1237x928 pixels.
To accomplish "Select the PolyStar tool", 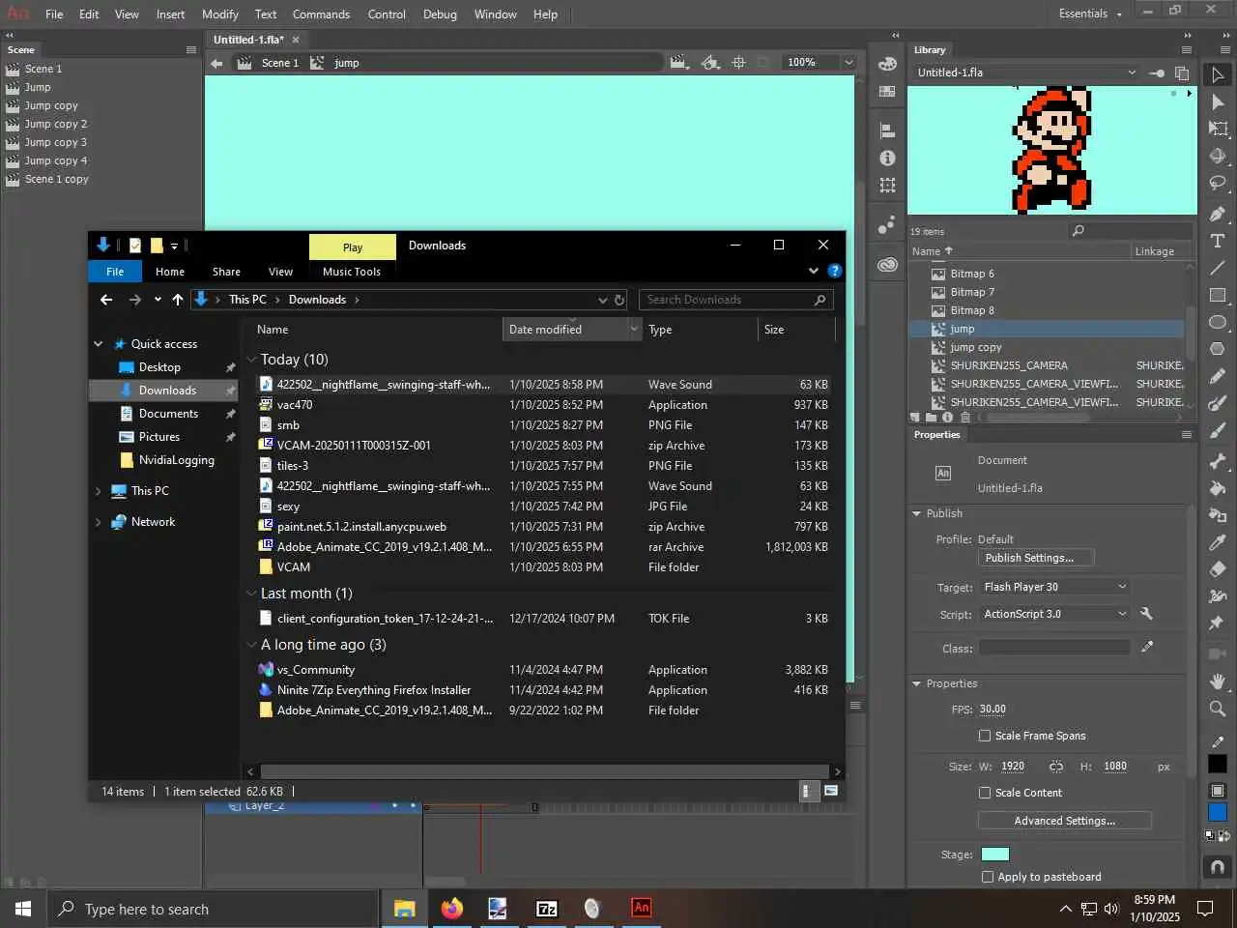I will [x=1218, y=349].
